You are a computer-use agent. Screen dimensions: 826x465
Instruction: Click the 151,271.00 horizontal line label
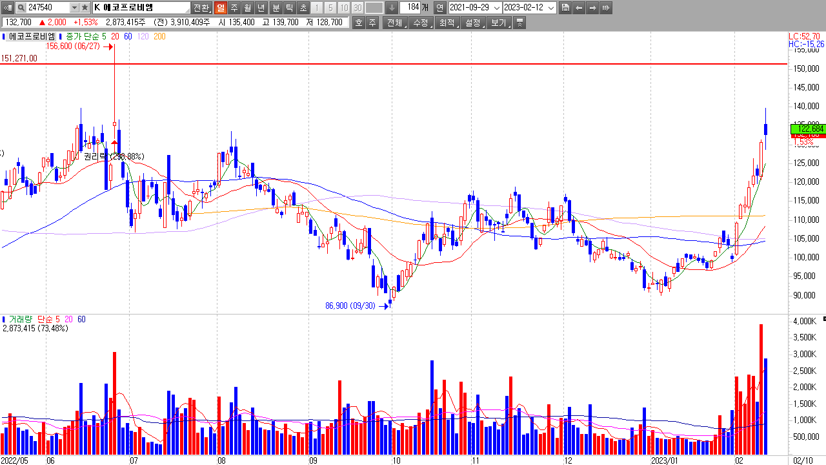pyautogui.click(x=19, y=58)
